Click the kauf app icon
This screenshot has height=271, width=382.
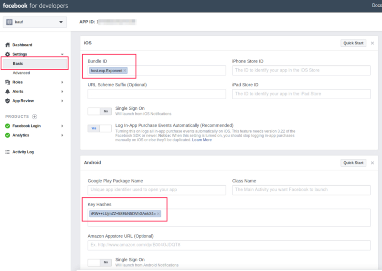coord(9,22)
